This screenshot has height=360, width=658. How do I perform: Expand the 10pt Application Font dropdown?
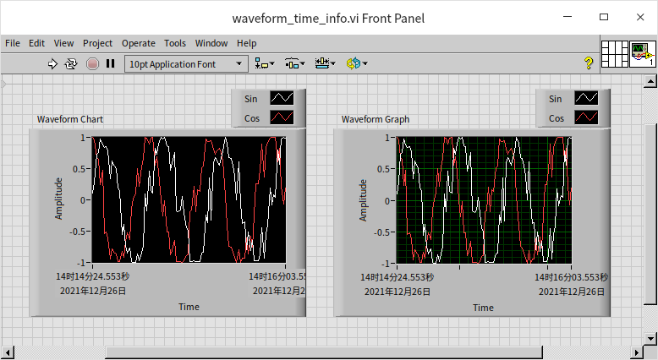click(240, 63)
